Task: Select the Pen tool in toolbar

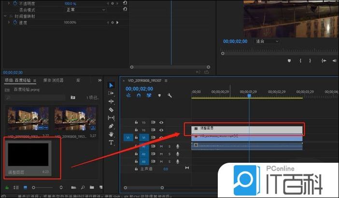Action: tap(111, 126)
